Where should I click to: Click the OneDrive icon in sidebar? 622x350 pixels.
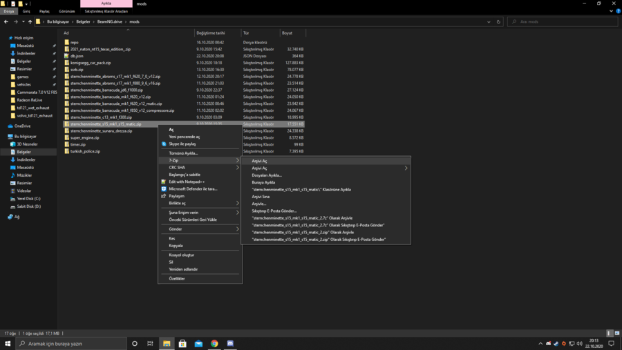coord(10,126)
